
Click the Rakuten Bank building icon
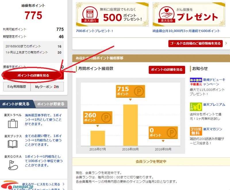(x=90, y=14)
